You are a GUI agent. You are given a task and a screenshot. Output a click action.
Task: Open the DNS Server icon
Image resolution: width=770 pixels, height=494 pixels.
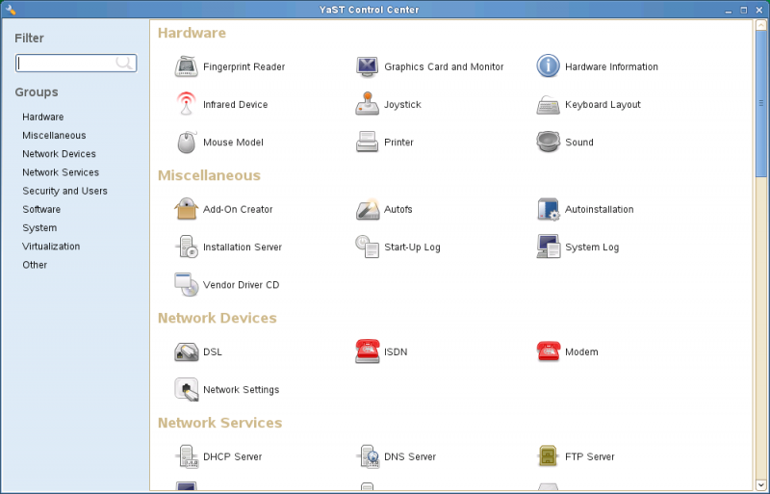tap(368, 456)
